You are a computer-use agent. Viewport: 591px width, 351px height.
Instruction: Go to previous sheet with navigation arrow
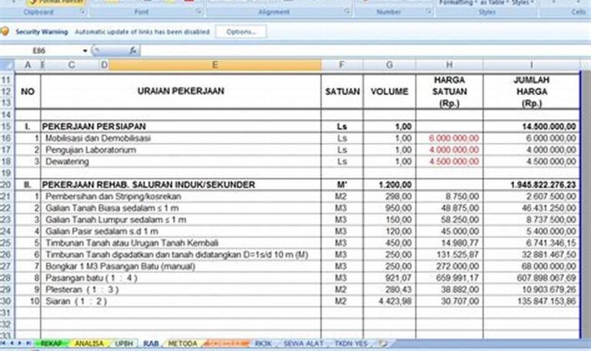(x=12, y=343)
